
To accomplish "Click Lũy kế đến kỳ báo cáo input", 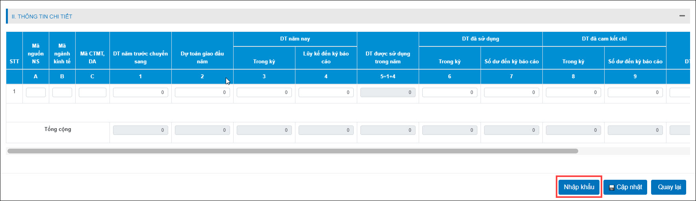I will (x=326, y=92).
